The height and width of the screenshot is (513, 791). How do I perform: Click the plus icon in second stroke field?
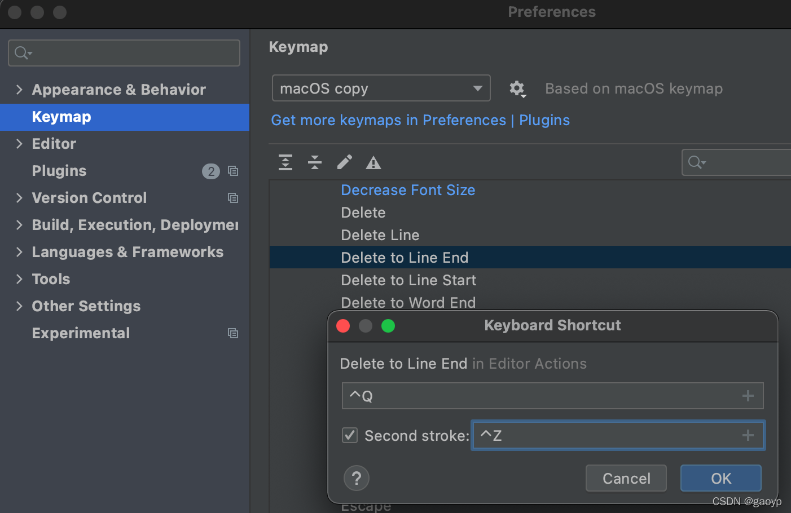click(x=748, y=435)
